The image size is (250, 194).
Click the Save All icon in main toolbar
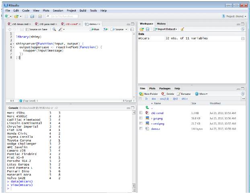click(33, 16)
